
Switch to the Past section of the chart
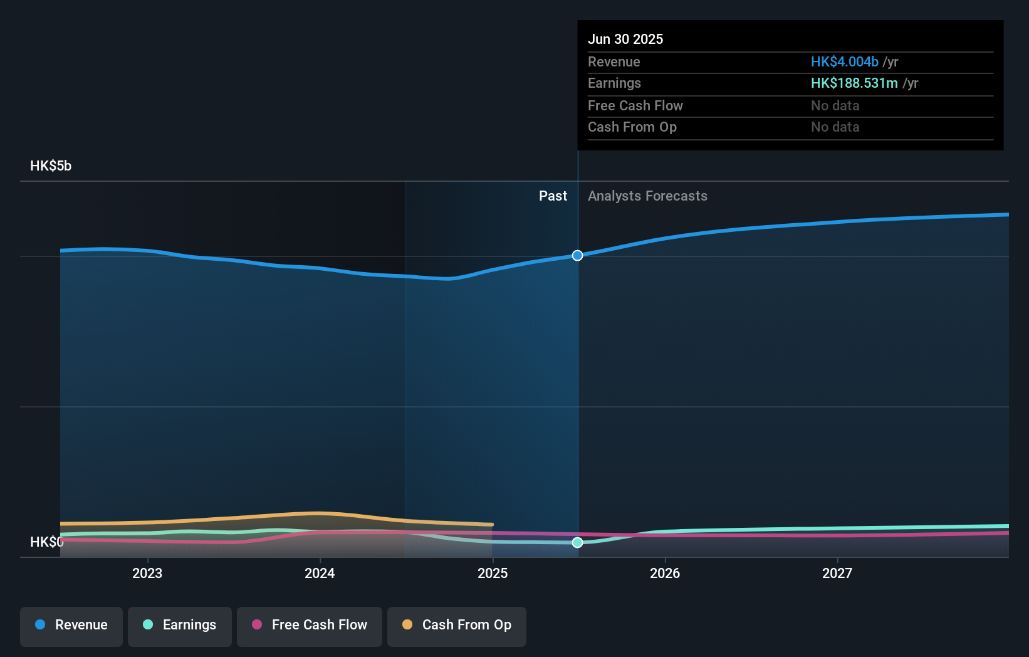[x=553, y=196]
